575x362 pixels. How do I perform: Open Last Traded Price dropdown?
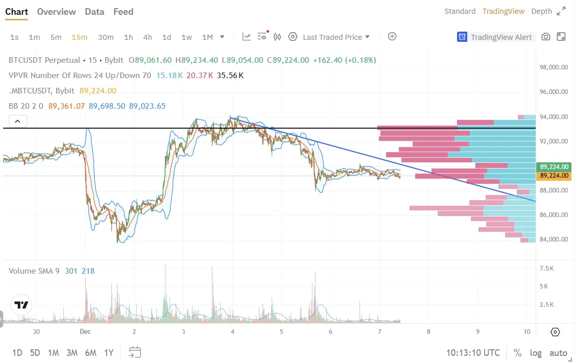coord(336,37)
